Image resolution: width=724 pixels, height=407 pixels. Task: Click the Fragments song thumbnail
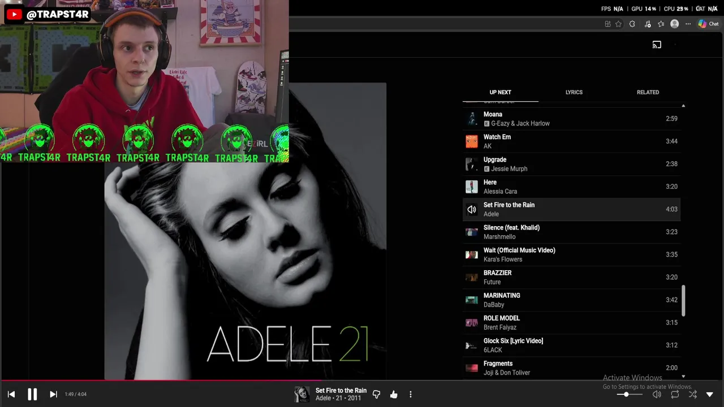[471, 368]
